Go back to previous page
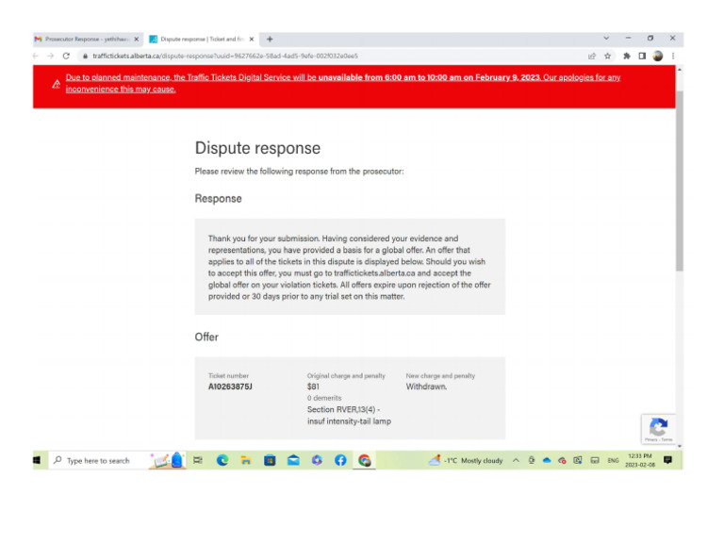 click(38, 56)
